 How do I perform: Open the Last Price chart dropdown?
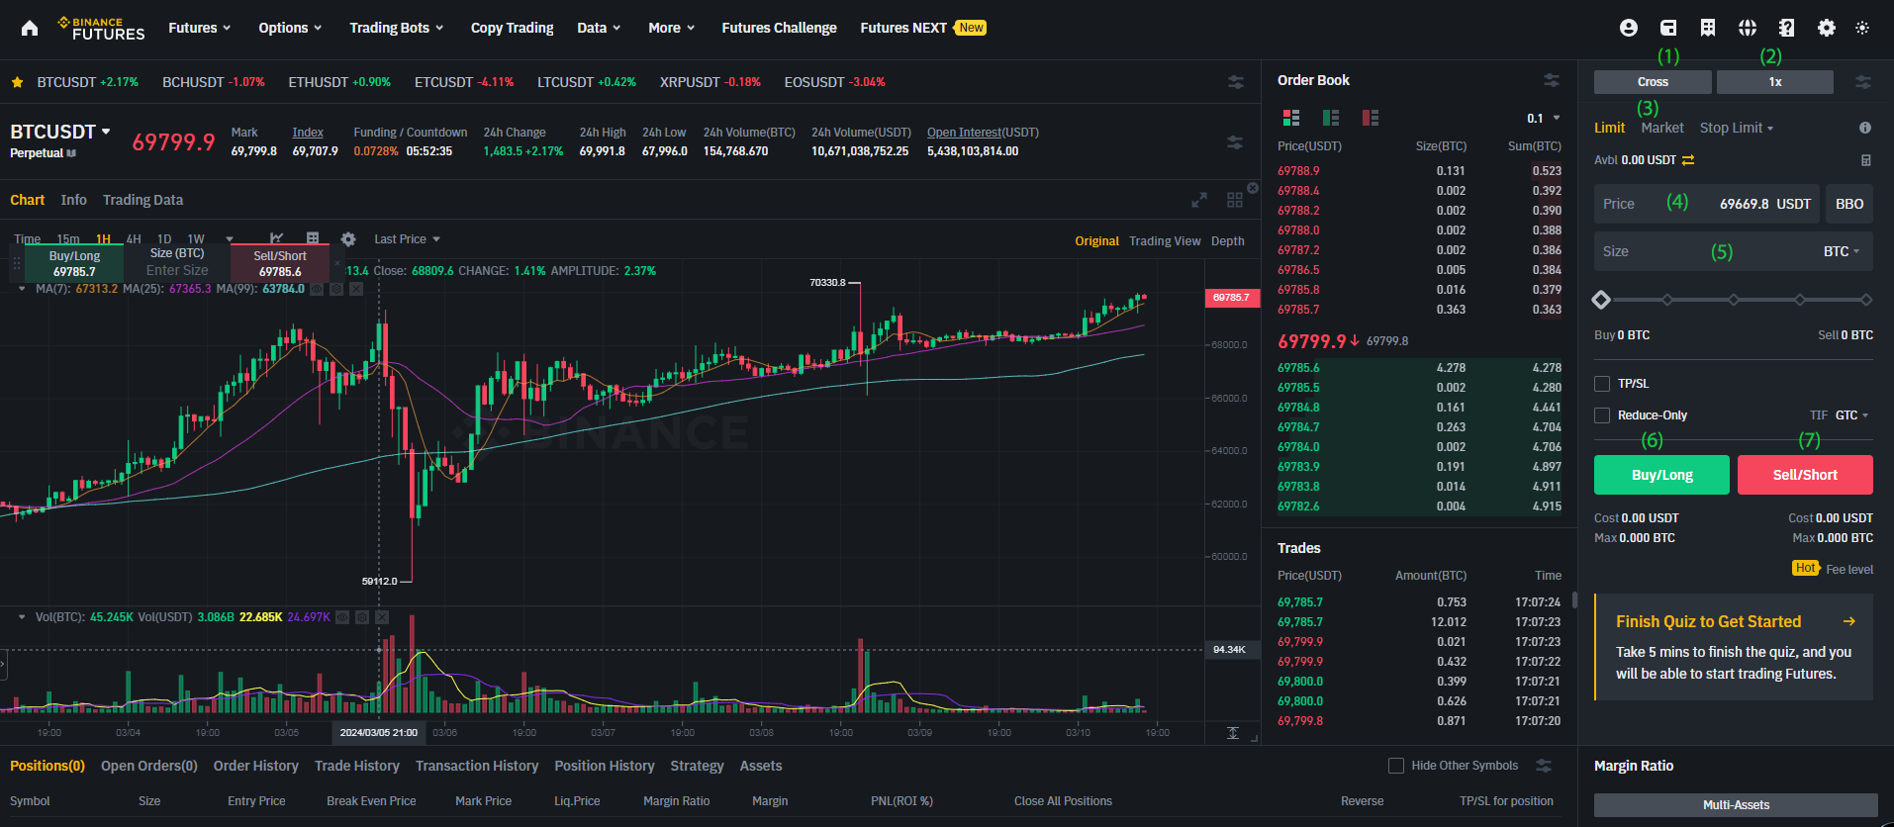click(407, 239)
